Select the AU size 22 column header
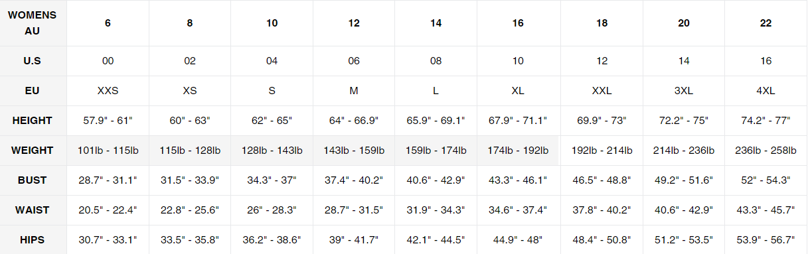808x254 pixels. point(766,23)
